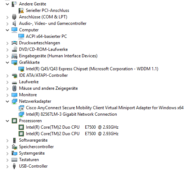Click the Cisco AnyConnect adapter icon

21,108
